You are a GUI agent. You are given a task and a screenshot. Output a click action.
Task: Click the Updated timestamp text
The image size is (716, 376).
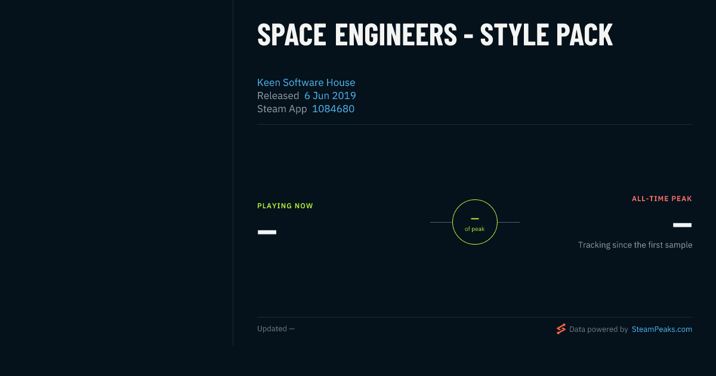tap(276, 329)
